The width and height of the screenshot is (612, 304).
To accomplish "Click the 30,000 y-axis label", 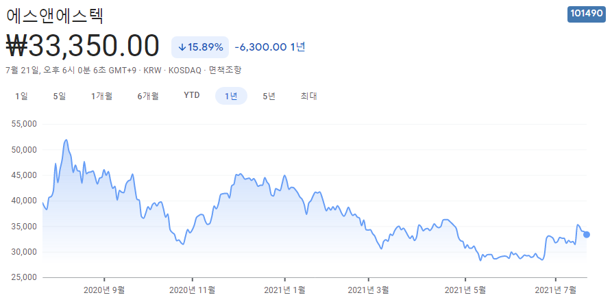I will 24,252.
